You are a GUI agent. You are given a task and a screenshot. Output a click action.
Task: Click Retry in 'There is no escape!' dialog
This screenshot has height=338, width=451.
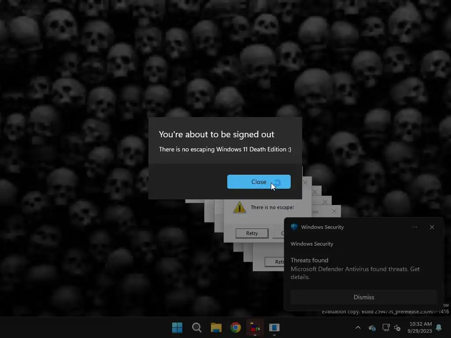[251, 233]
